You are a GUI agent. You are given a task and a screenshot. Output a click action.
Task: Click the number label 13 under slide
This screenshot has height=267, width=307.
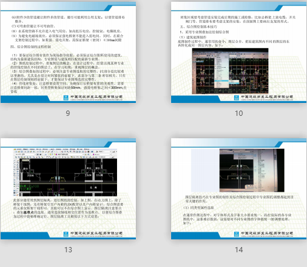coord(68,249)
